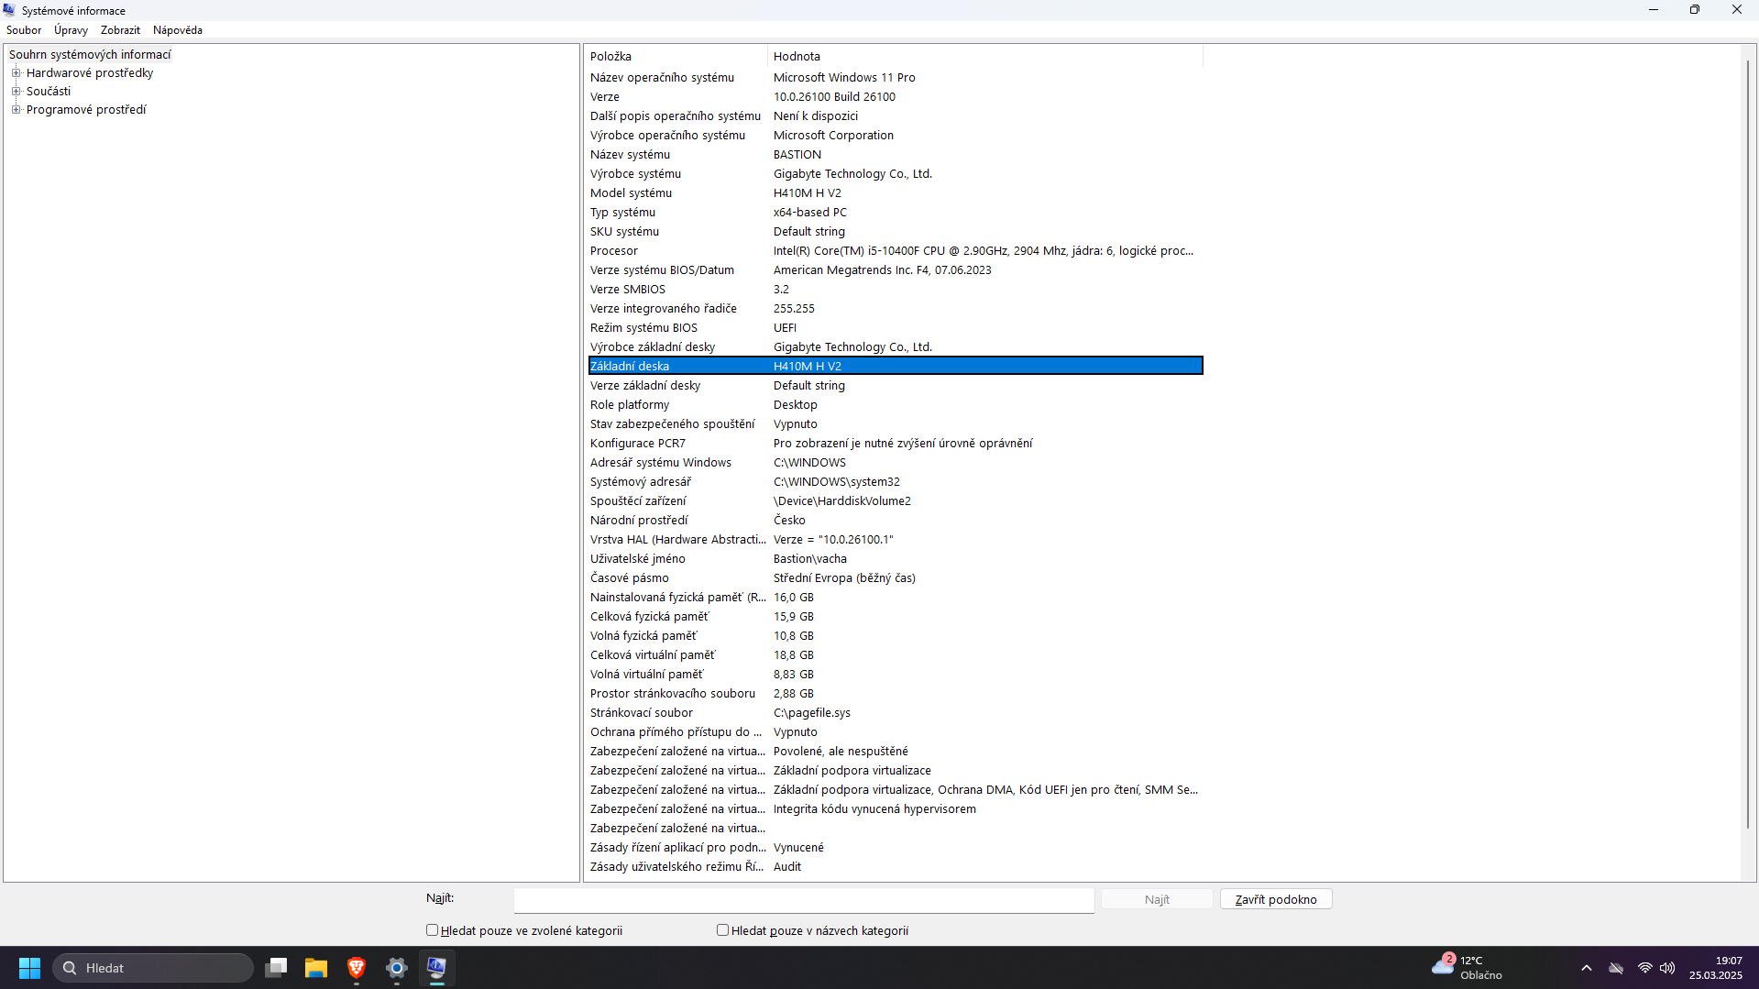Image resolution: width=1759 pixels, height=989 pixels.
Task: Select the Výrobce systému row
Action: pos(896,174)
